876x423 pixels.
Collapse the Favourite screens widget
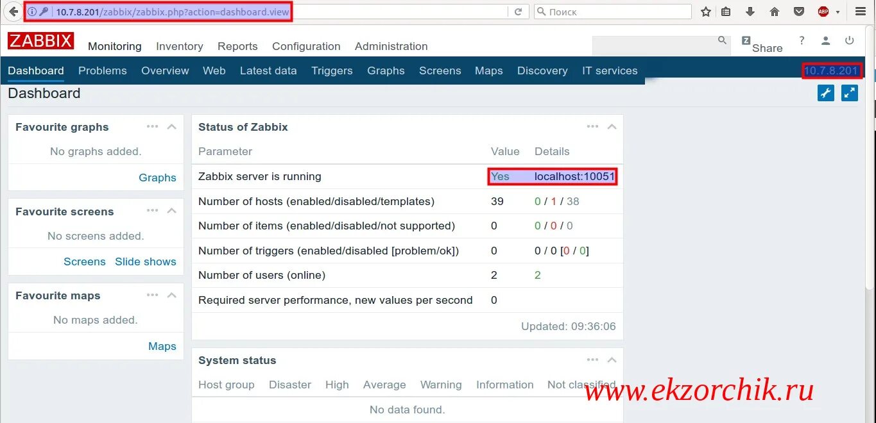[x=171, y=211]
